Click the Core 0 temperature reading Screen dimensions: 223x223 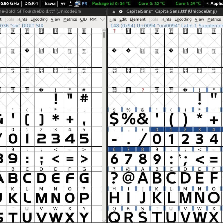(x=152, y=3)
